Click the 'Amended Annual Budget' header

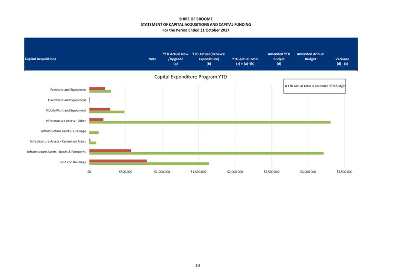(310, 56)
